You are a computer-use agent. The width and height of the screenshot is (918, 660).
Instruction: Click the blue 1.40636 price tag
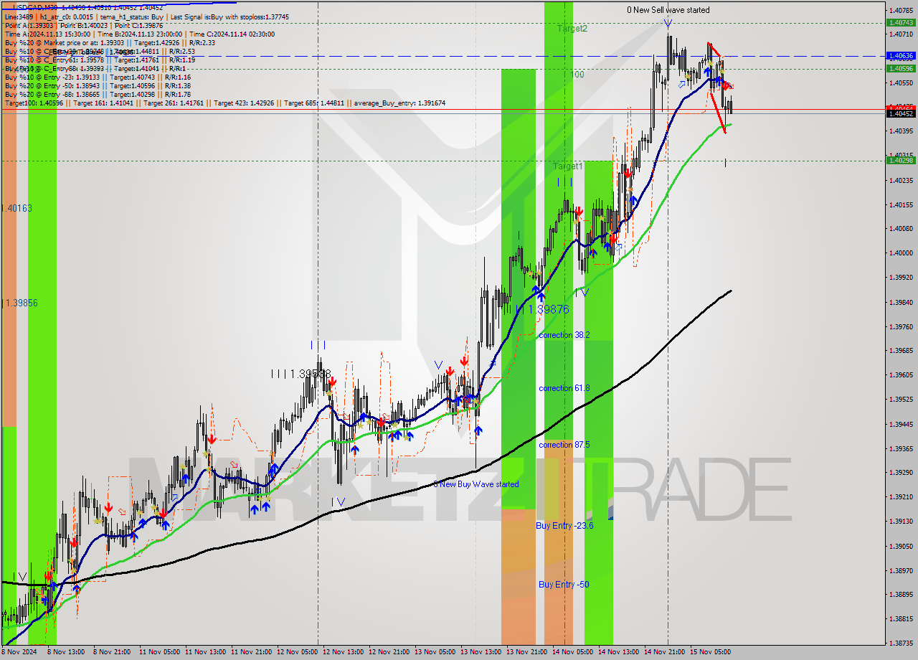(x=901, y=55)
